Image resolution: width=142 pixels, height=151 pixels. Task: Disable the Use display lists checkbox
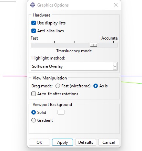coord(33,23)
